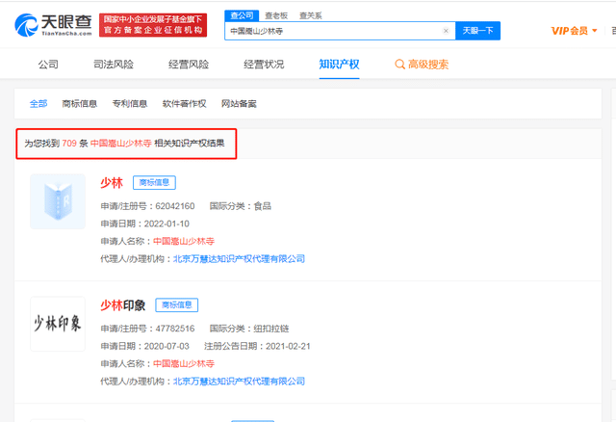This screenshot has height=422, width=616.
Task: Open the 少林 trademark title
Action: click(x=112, y=183)
